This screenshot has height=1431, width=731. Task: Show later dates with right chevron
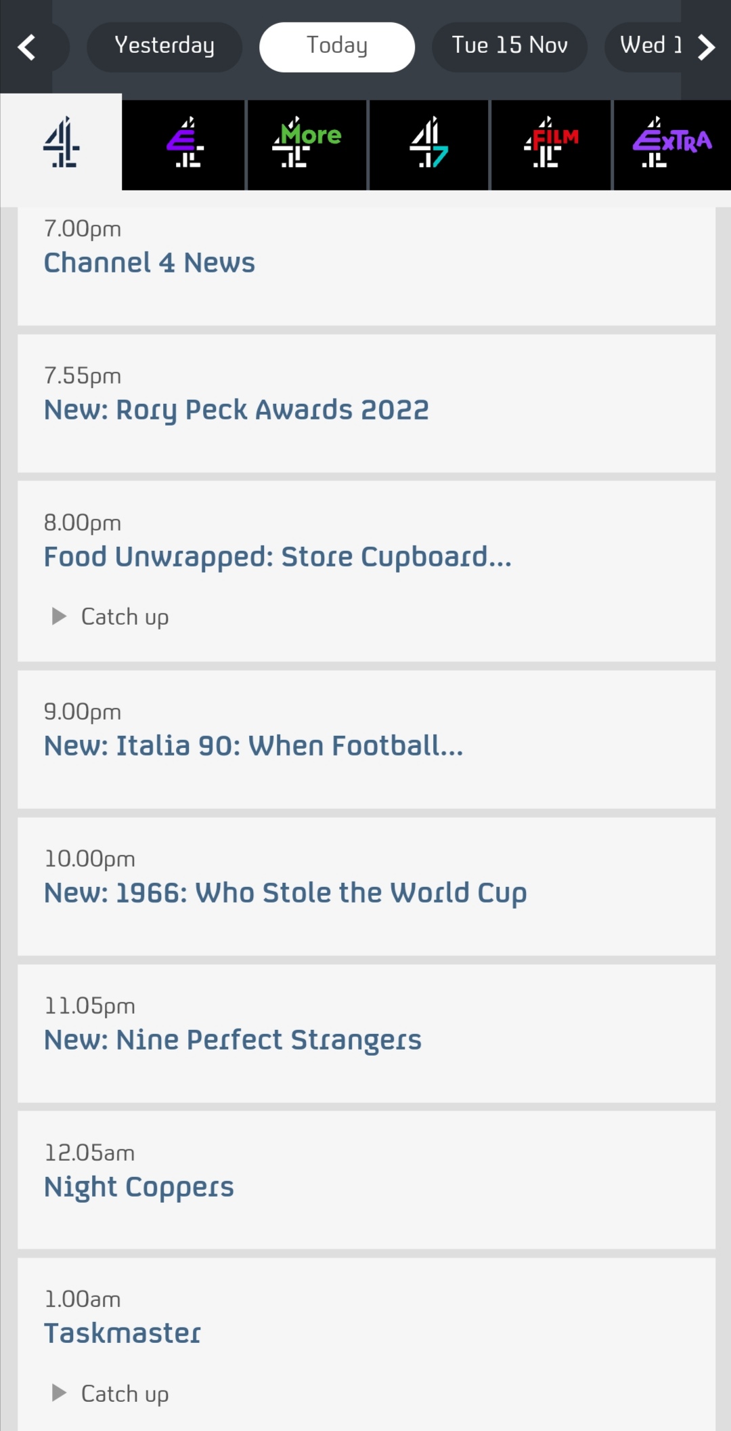[706, 47]
